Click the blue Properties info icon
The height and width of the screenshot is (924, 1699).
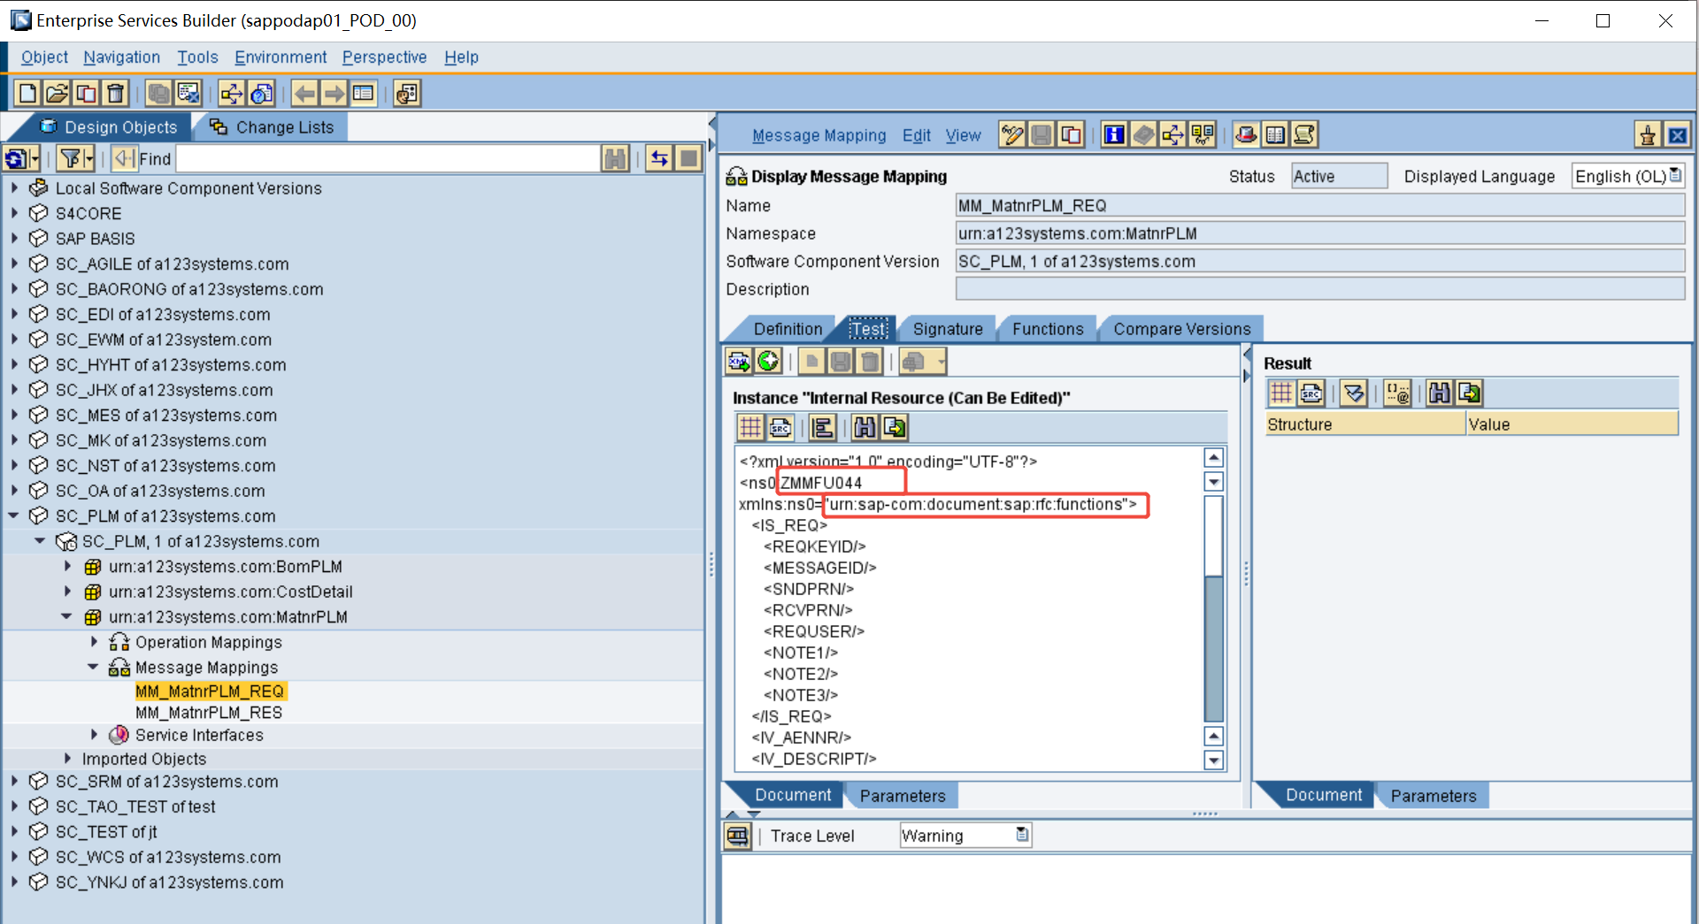[1114, 134]
